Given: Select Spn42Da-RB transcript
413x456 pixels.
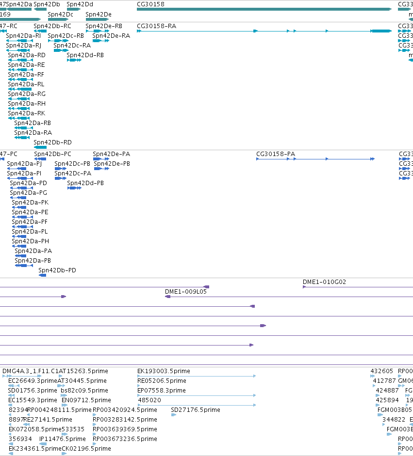Looking at the screenshot, I should (33, 123).
